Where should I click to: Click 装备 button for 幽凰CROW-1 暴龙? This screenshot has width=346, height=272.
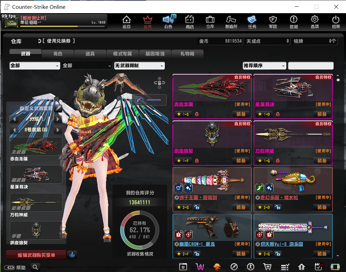tap(241, 254)
